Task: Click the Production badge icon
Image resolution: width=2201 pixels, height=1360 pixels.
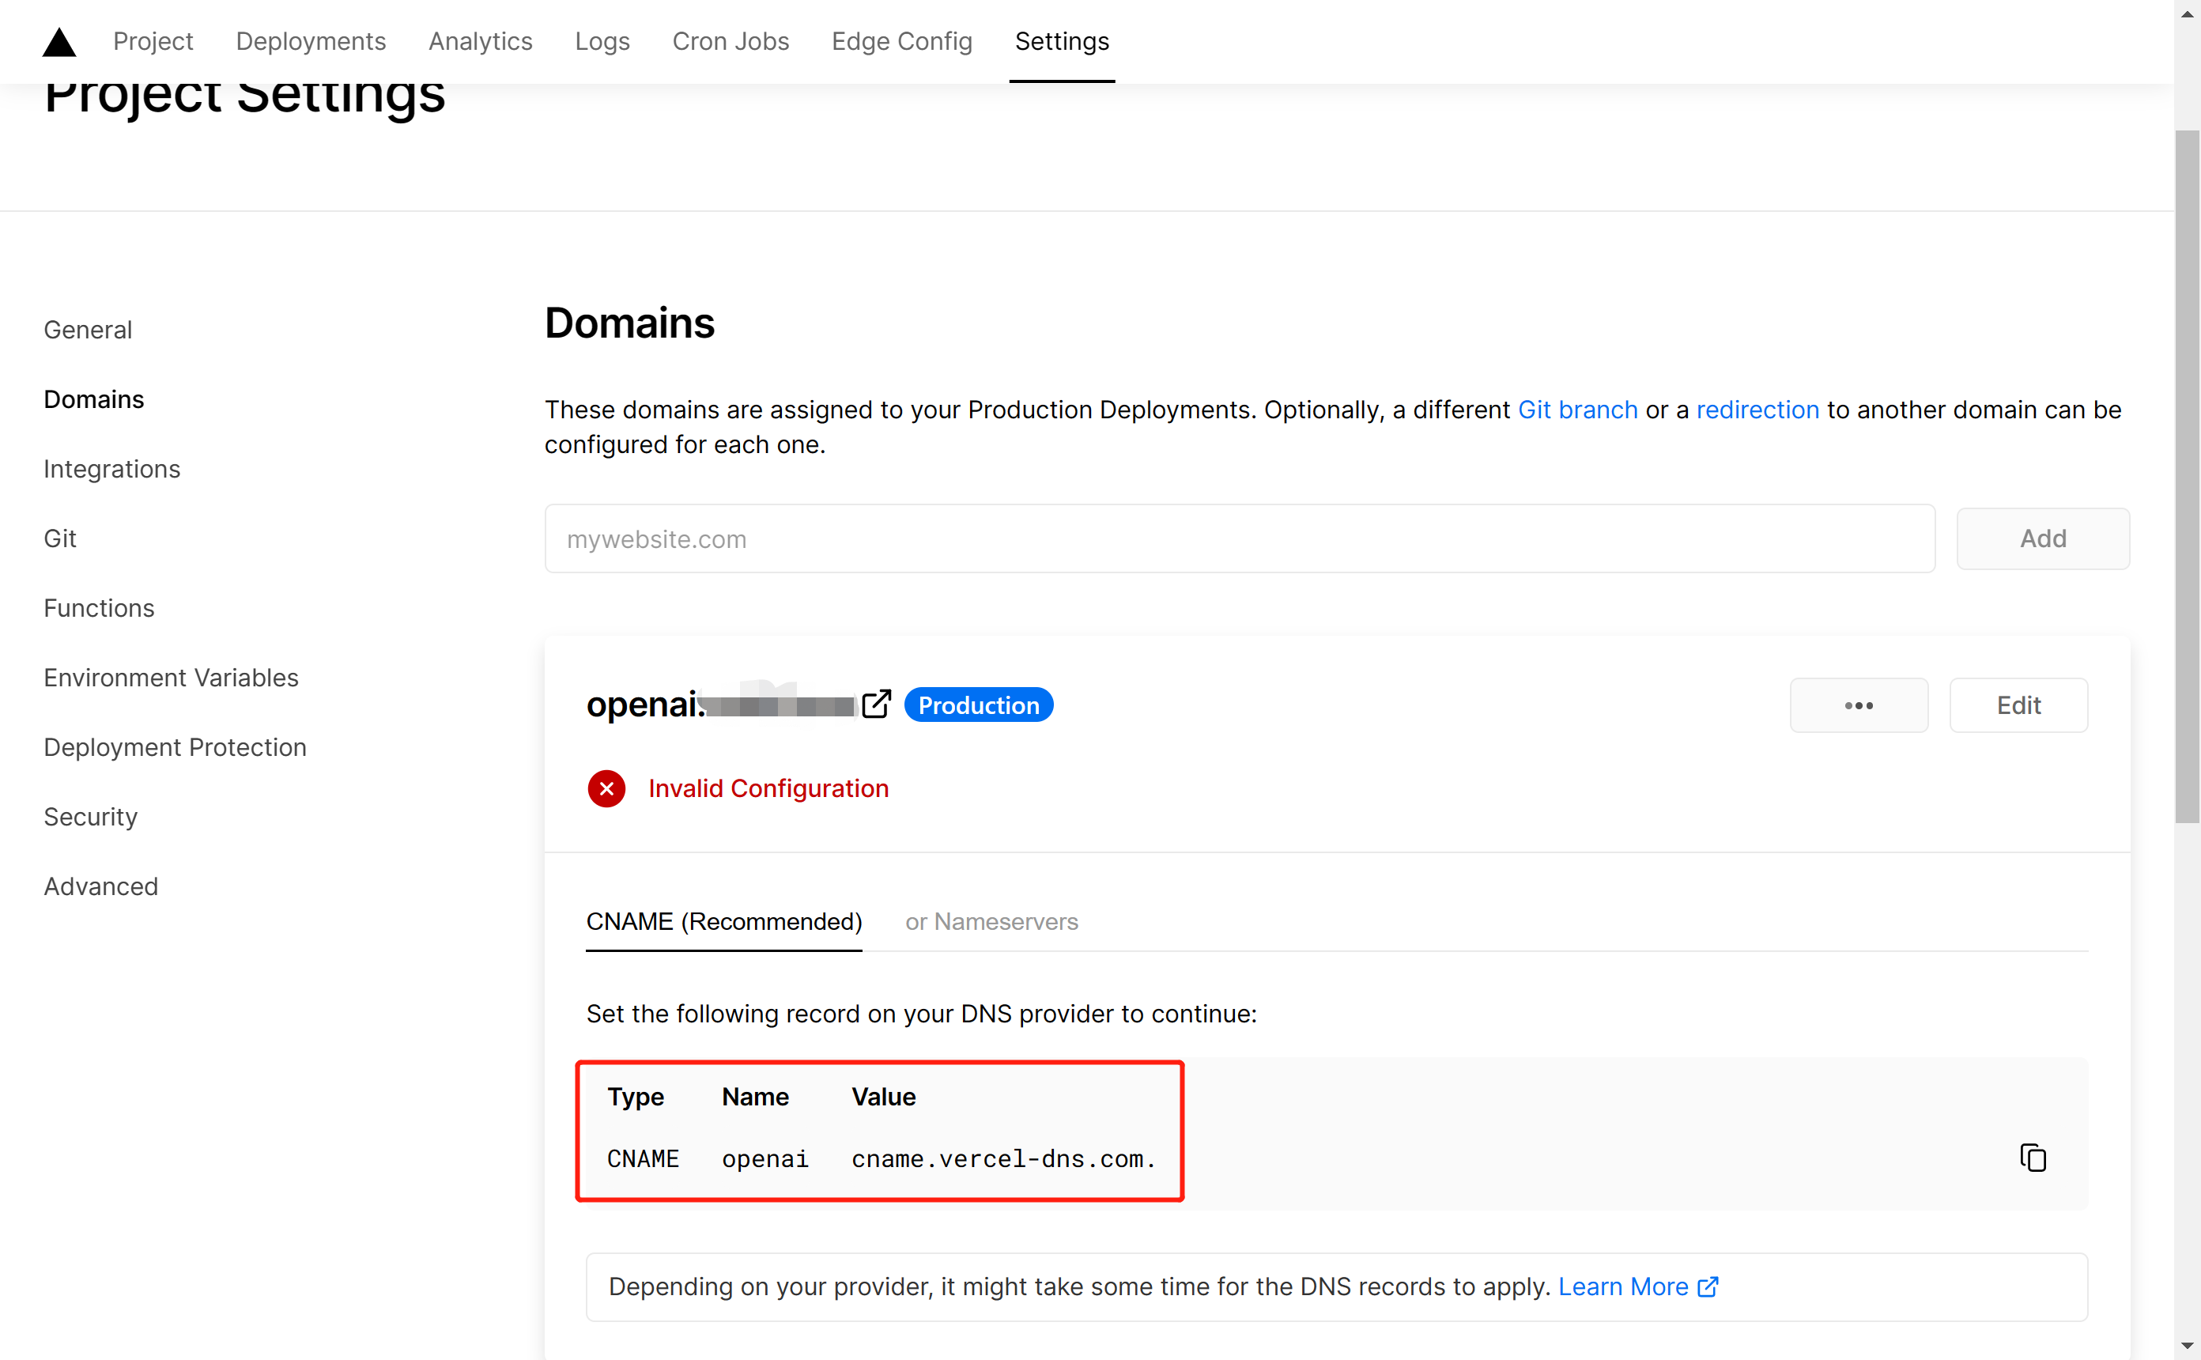Action: [x=980, y=705]
